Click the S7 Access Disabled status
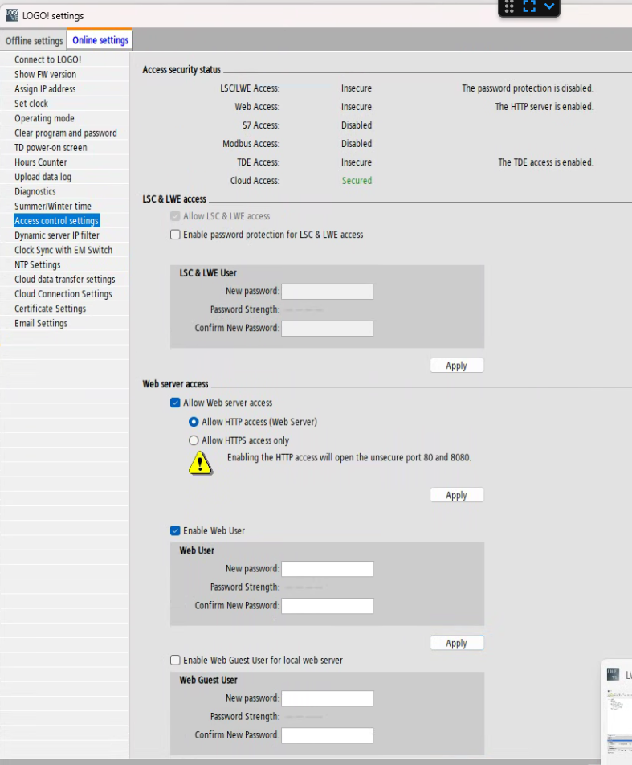632x765 pixels. [356, 125]
